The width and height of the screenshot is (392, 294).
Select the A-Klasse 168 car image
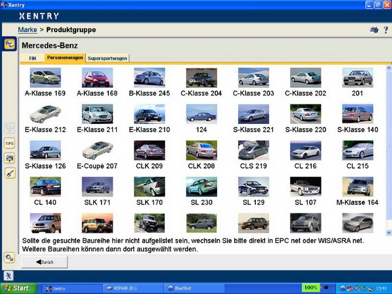[x=97, y=77]
